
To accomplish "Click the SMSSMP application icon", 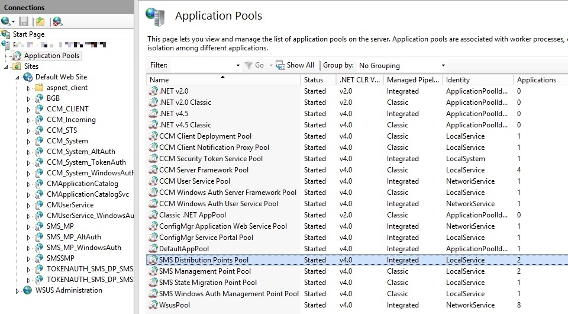I will click(x=39, y=258).
